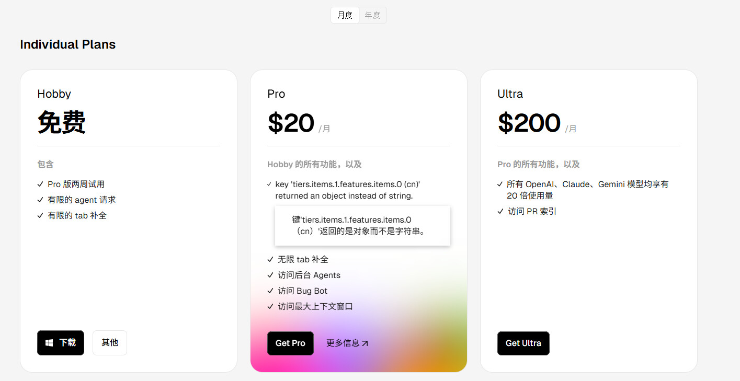Click the Get Ultra button

coord(523,343)
